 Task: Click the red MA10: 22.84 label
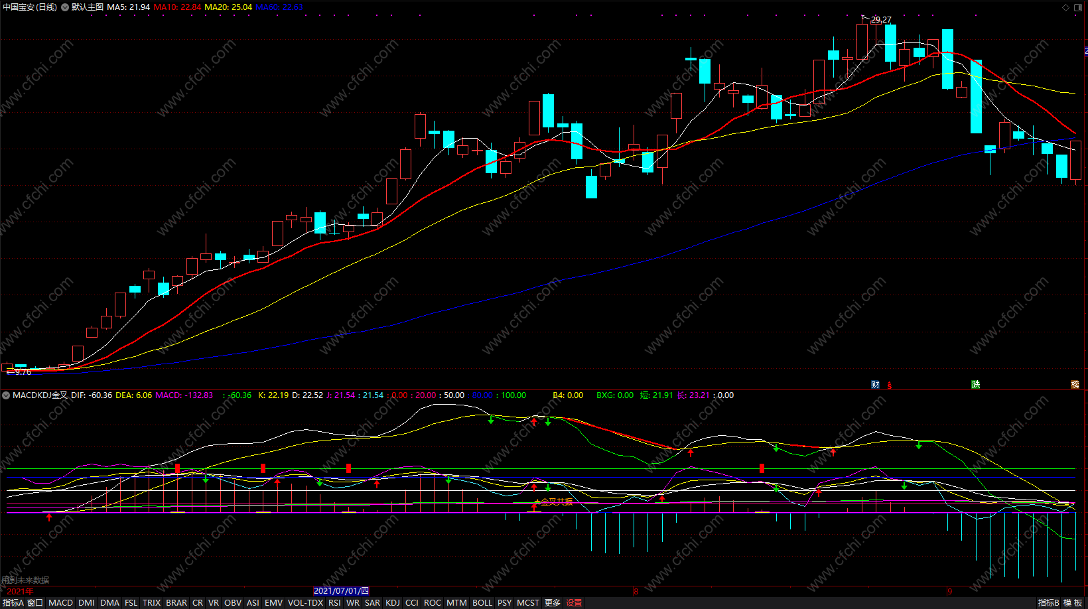[x=178, y=7]
